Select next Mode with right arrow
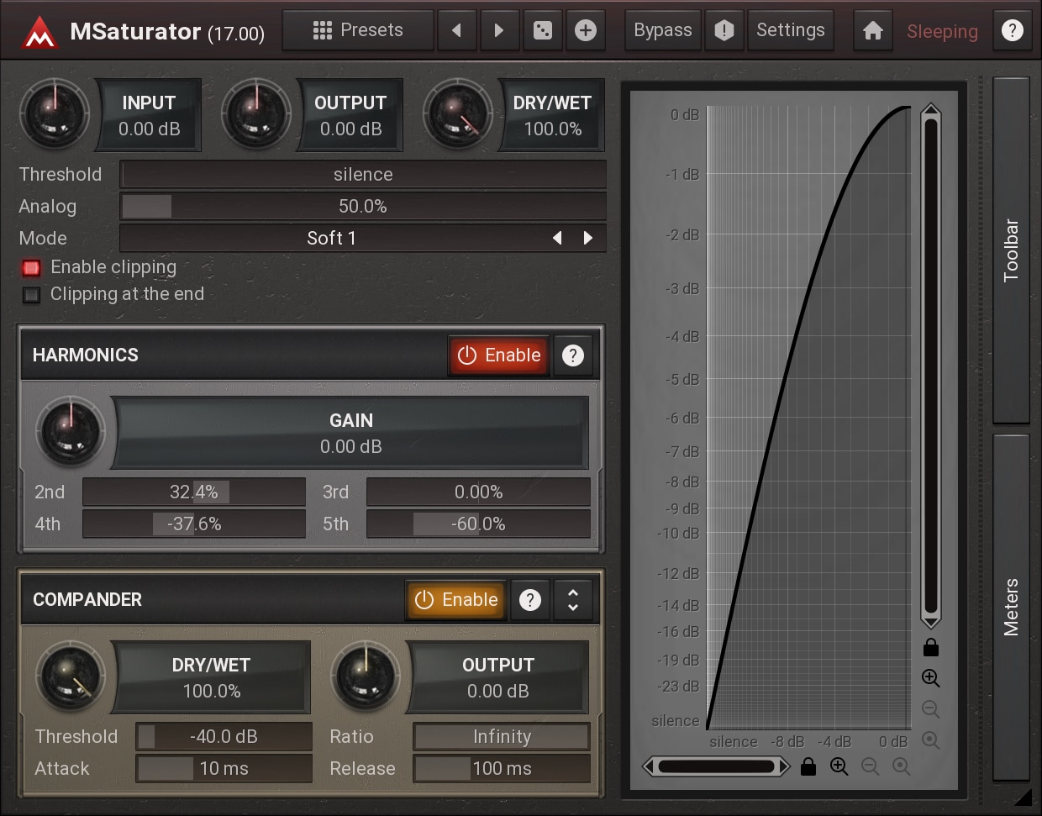Image resolution: width=1042 pixels, height=816 pixels. click(x=588, y=239)
